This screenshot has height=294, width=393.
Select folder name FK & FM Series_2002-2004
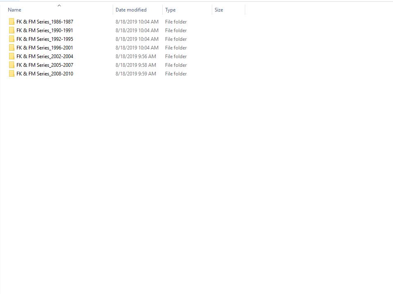click(x=45, y=56)
